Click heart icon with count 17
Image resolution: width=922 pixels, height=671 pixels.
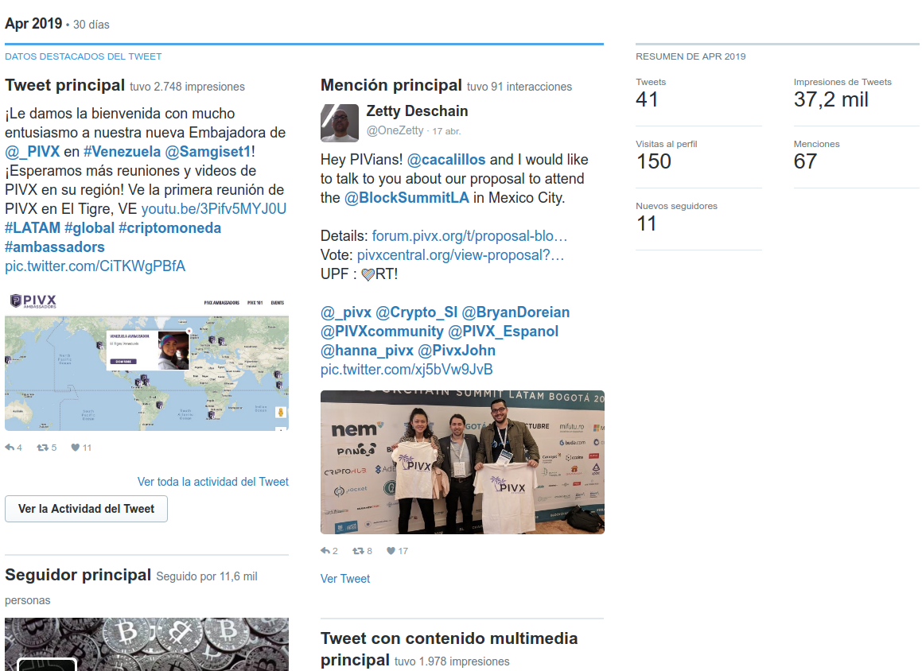coord(391,551)
